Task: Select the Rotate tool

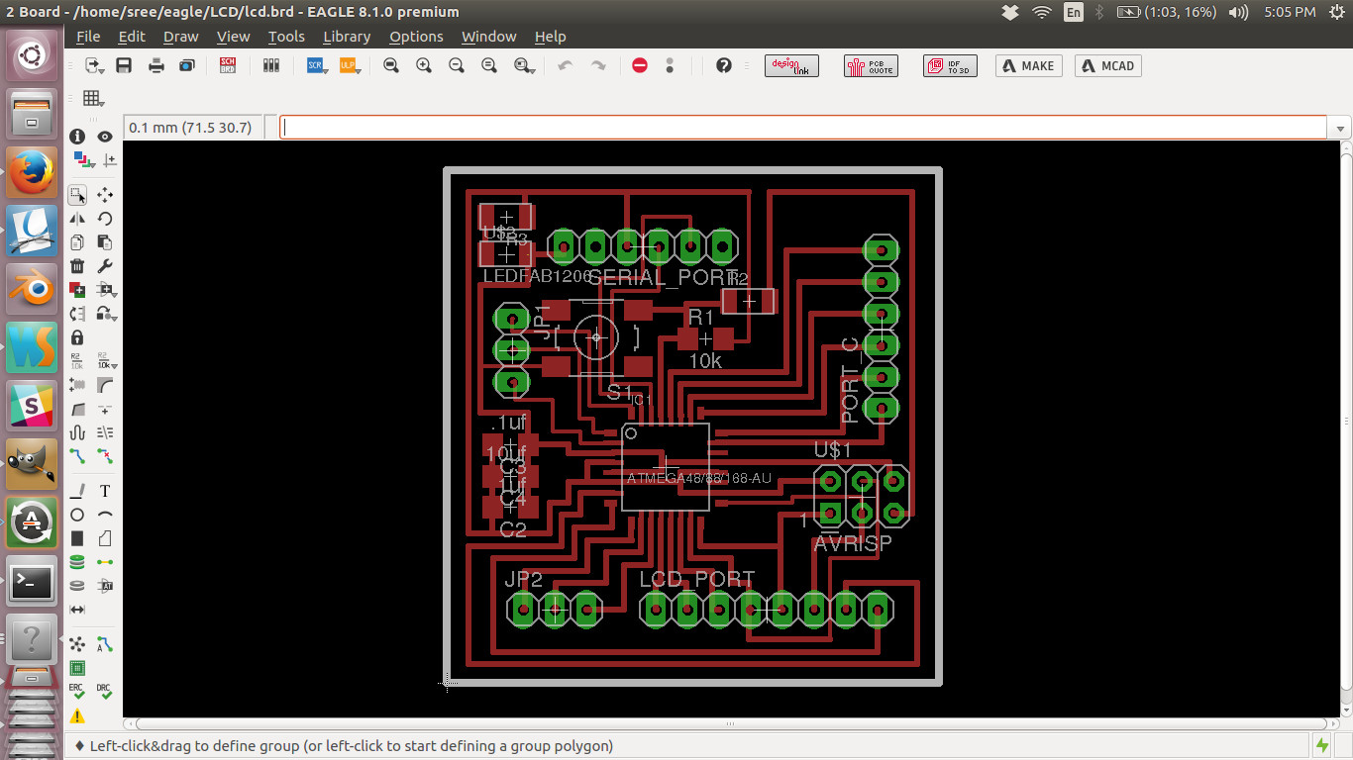Action: tap(105, 219)
